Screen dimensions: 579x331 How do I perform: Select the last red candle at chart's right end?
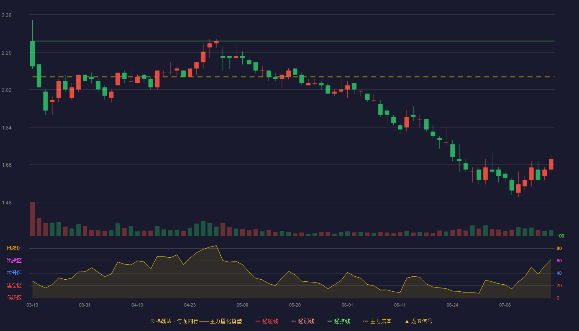(551, 164)
